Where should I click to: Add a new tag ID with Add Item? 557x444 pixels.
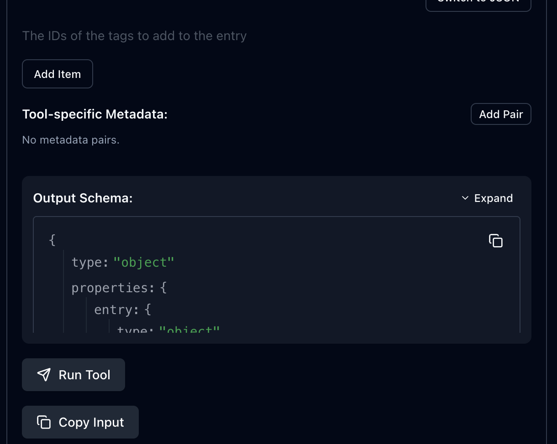click(x=58, y=74)
